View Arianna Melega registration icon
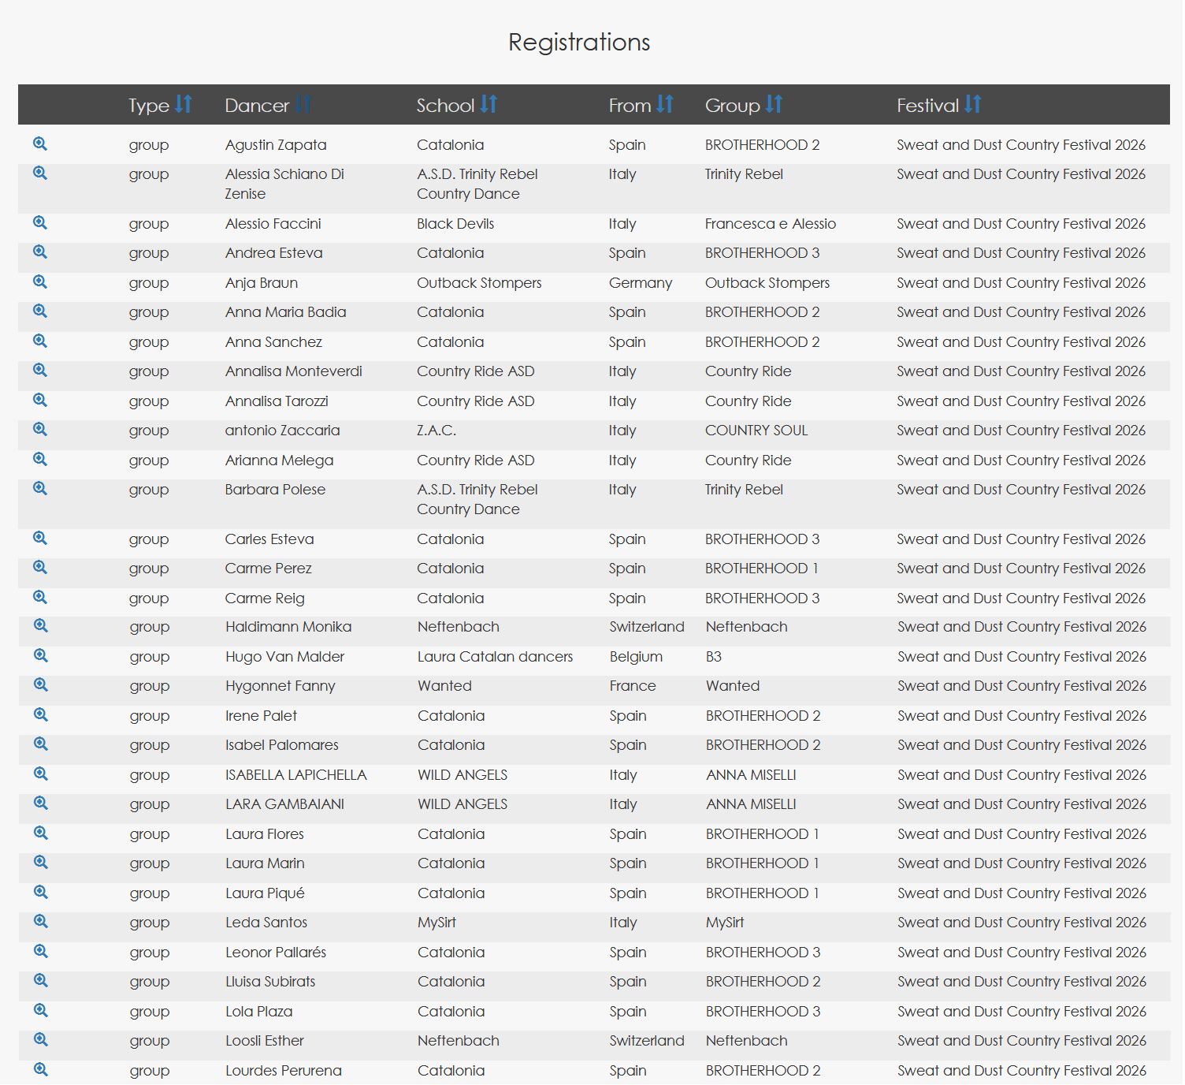 tap(40, 459)
